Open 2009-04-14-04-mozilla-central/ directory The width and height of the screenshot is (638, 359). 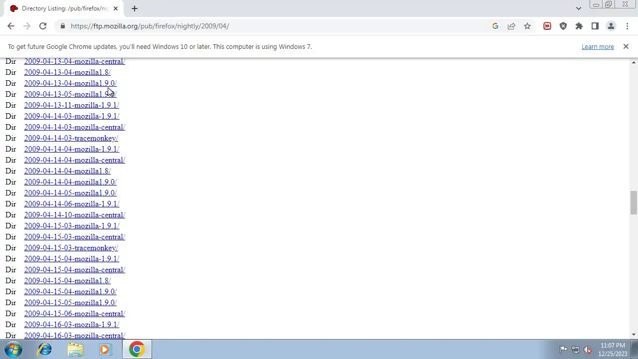pos(75,160)
